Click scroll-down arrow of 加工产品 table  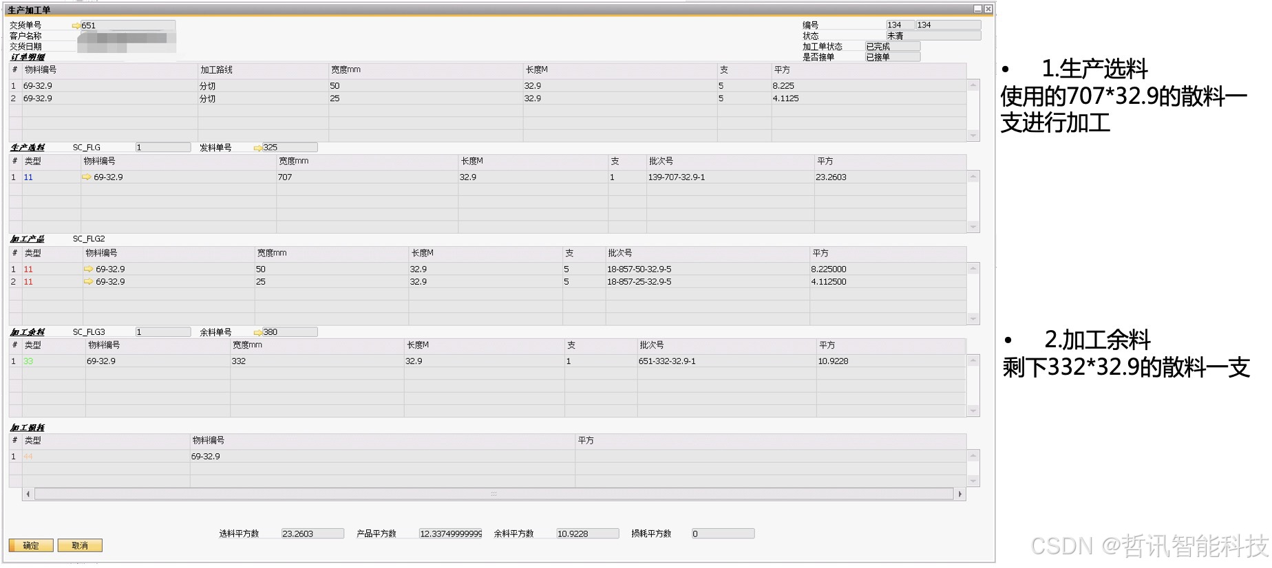pos(973,319)
